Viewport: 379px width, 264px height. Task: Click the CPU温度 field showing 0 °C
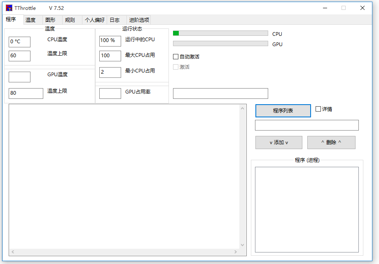(x=20, y=42)
